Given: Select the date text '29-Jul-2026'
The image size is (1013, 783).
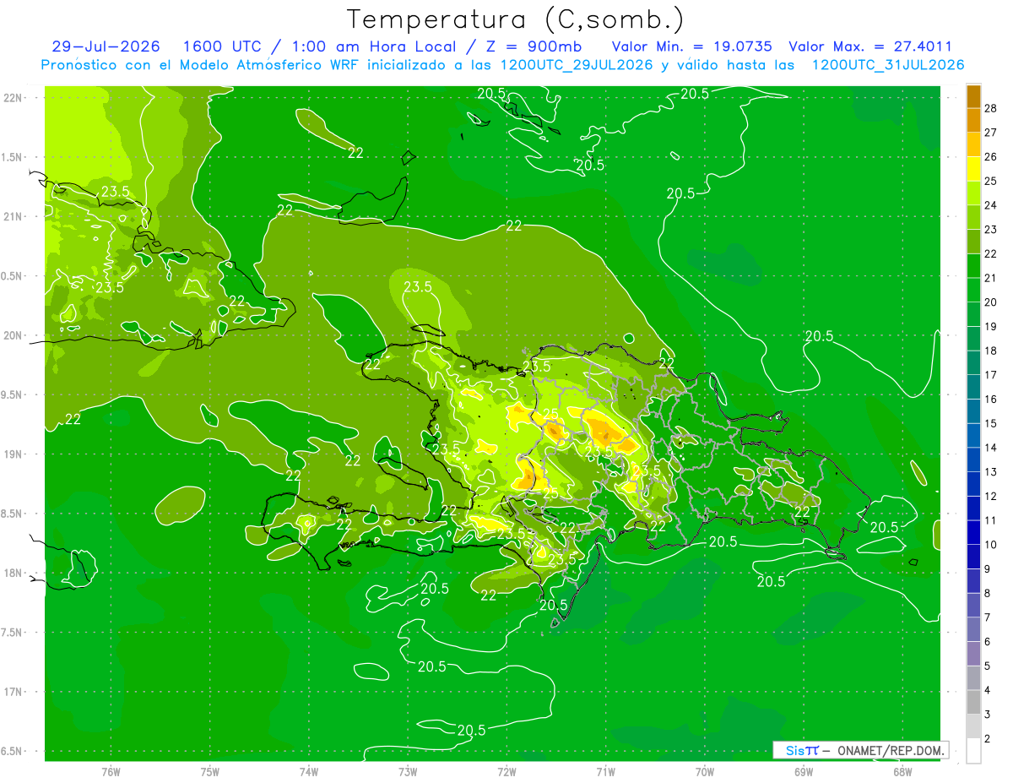Looking at the screenshot, I should tap(106, 46).
